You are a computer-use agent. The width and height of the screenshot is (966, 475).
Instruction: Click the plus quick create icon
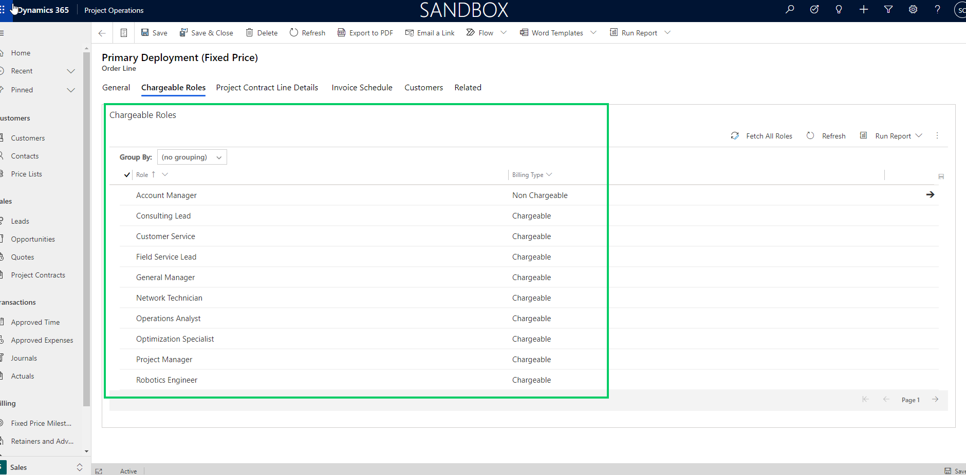pyautogui.click(x=864, y=9)
